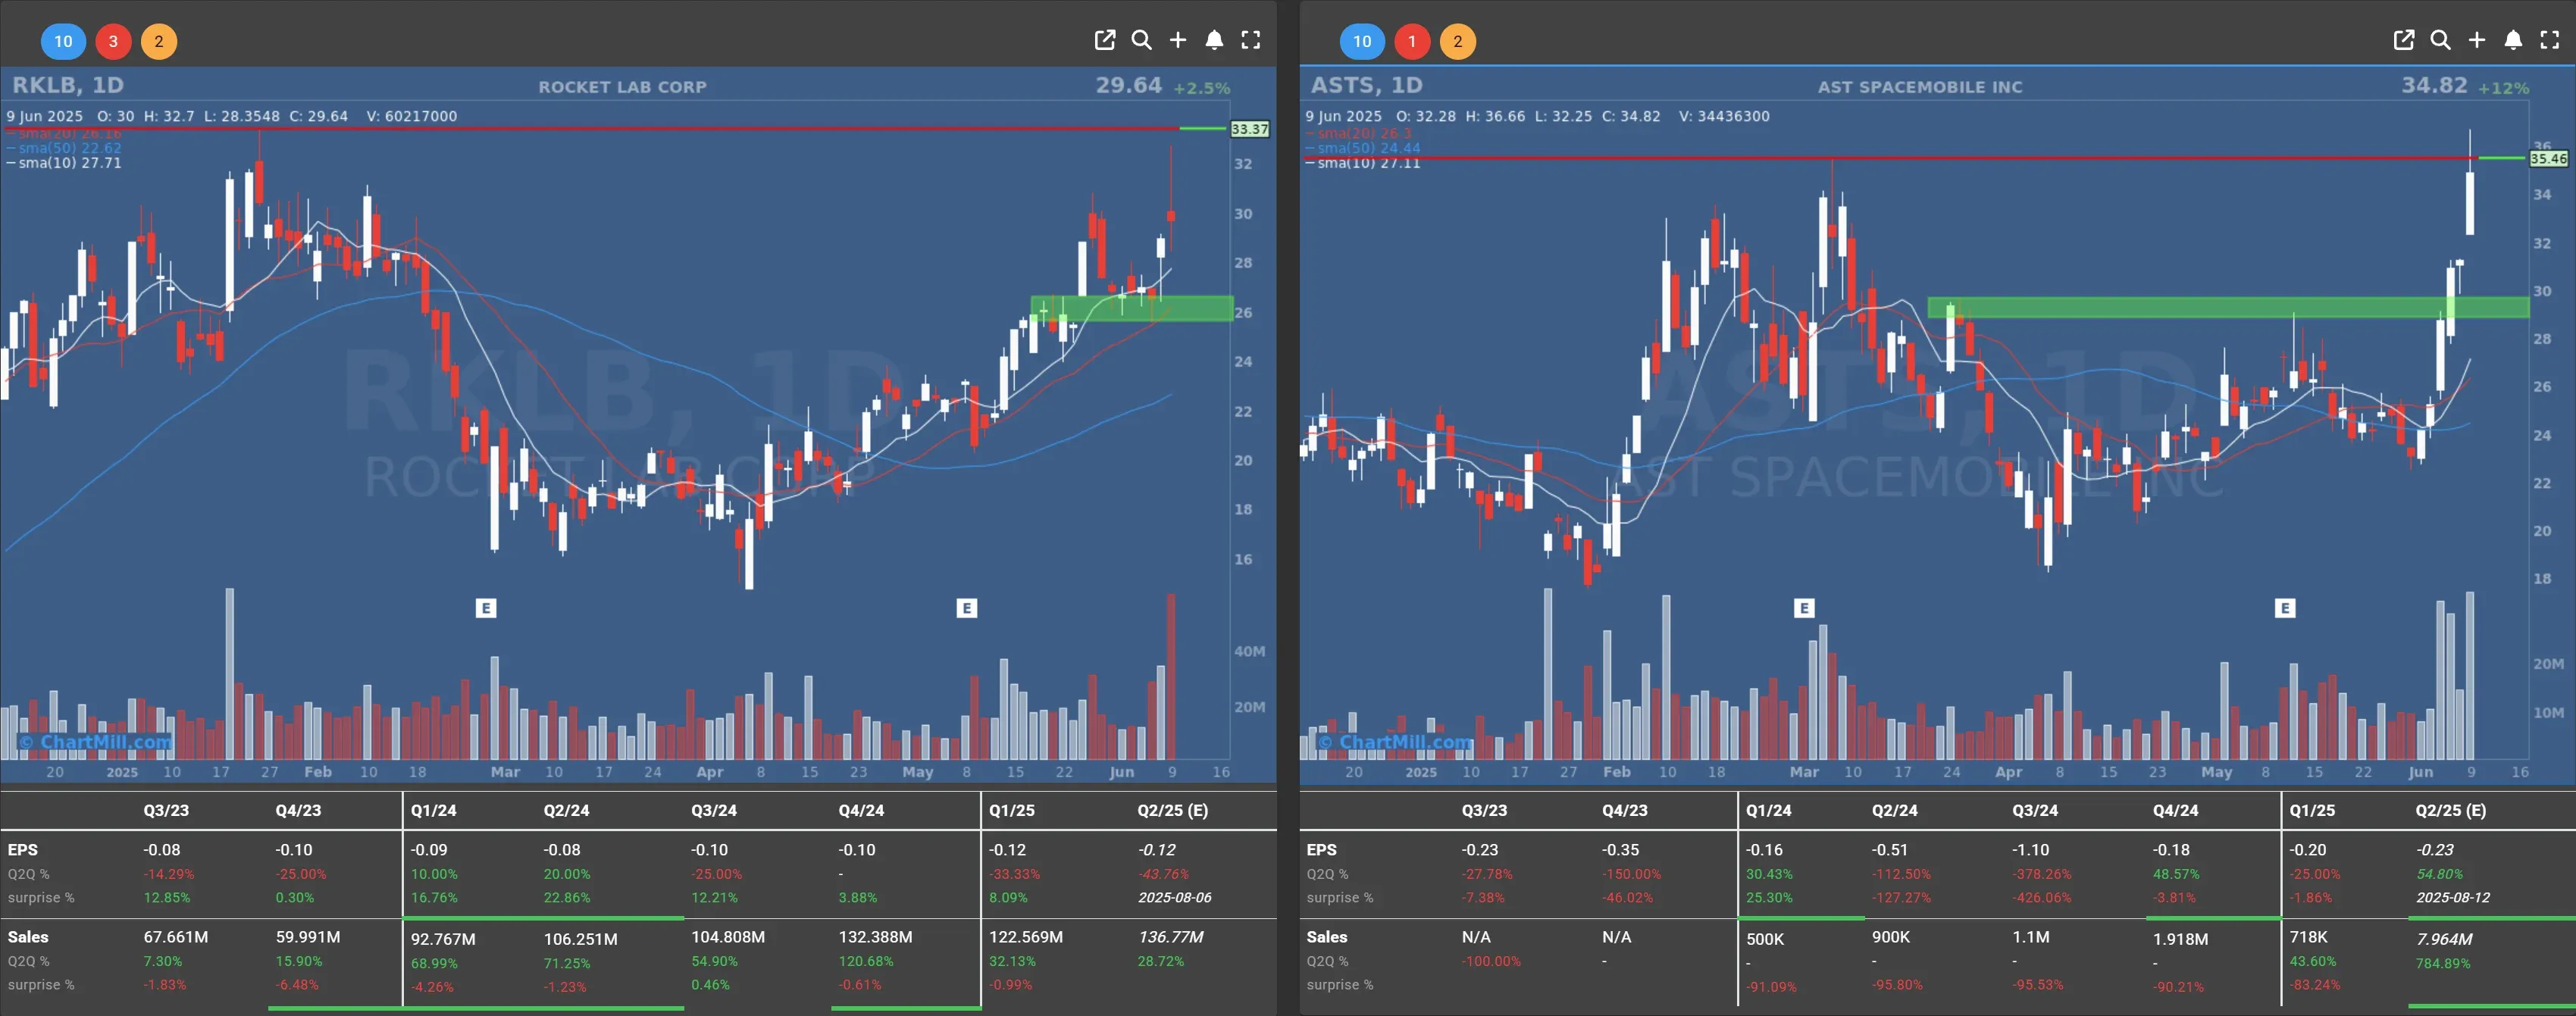Click RKLB Sales value 67.661M
2576x1016 pixels.
[x=176, y=937]
